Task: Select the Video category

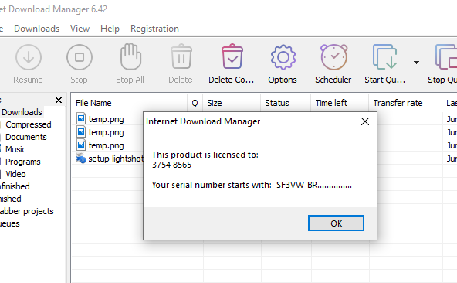Action: coord(15,174)
